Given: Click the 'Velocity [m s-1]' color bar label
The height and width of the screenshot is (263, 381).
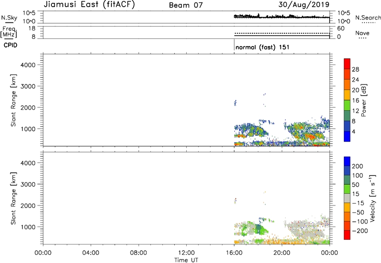Looking at the screenshot, I should pyautogui.click(x=372, y=198).
